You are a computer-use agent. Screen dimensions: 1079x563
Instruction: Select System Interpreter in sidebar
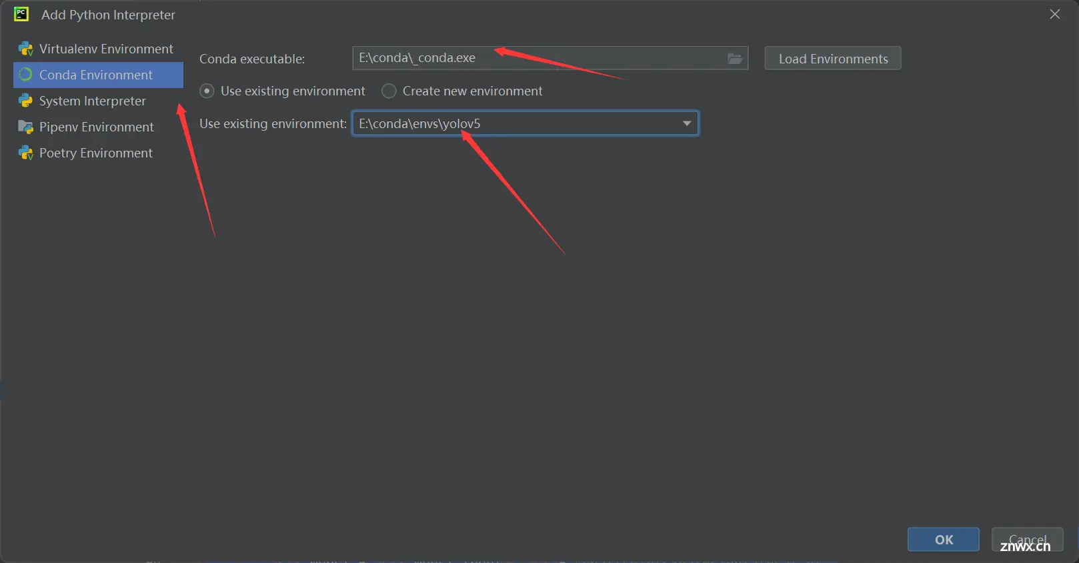(x=98, y=101)
